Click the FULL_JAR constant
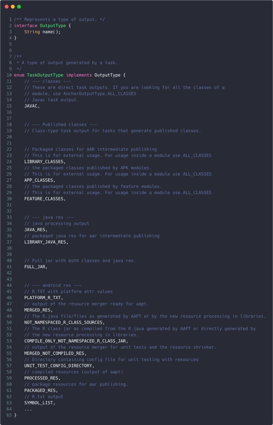 (x=35, y=267)
